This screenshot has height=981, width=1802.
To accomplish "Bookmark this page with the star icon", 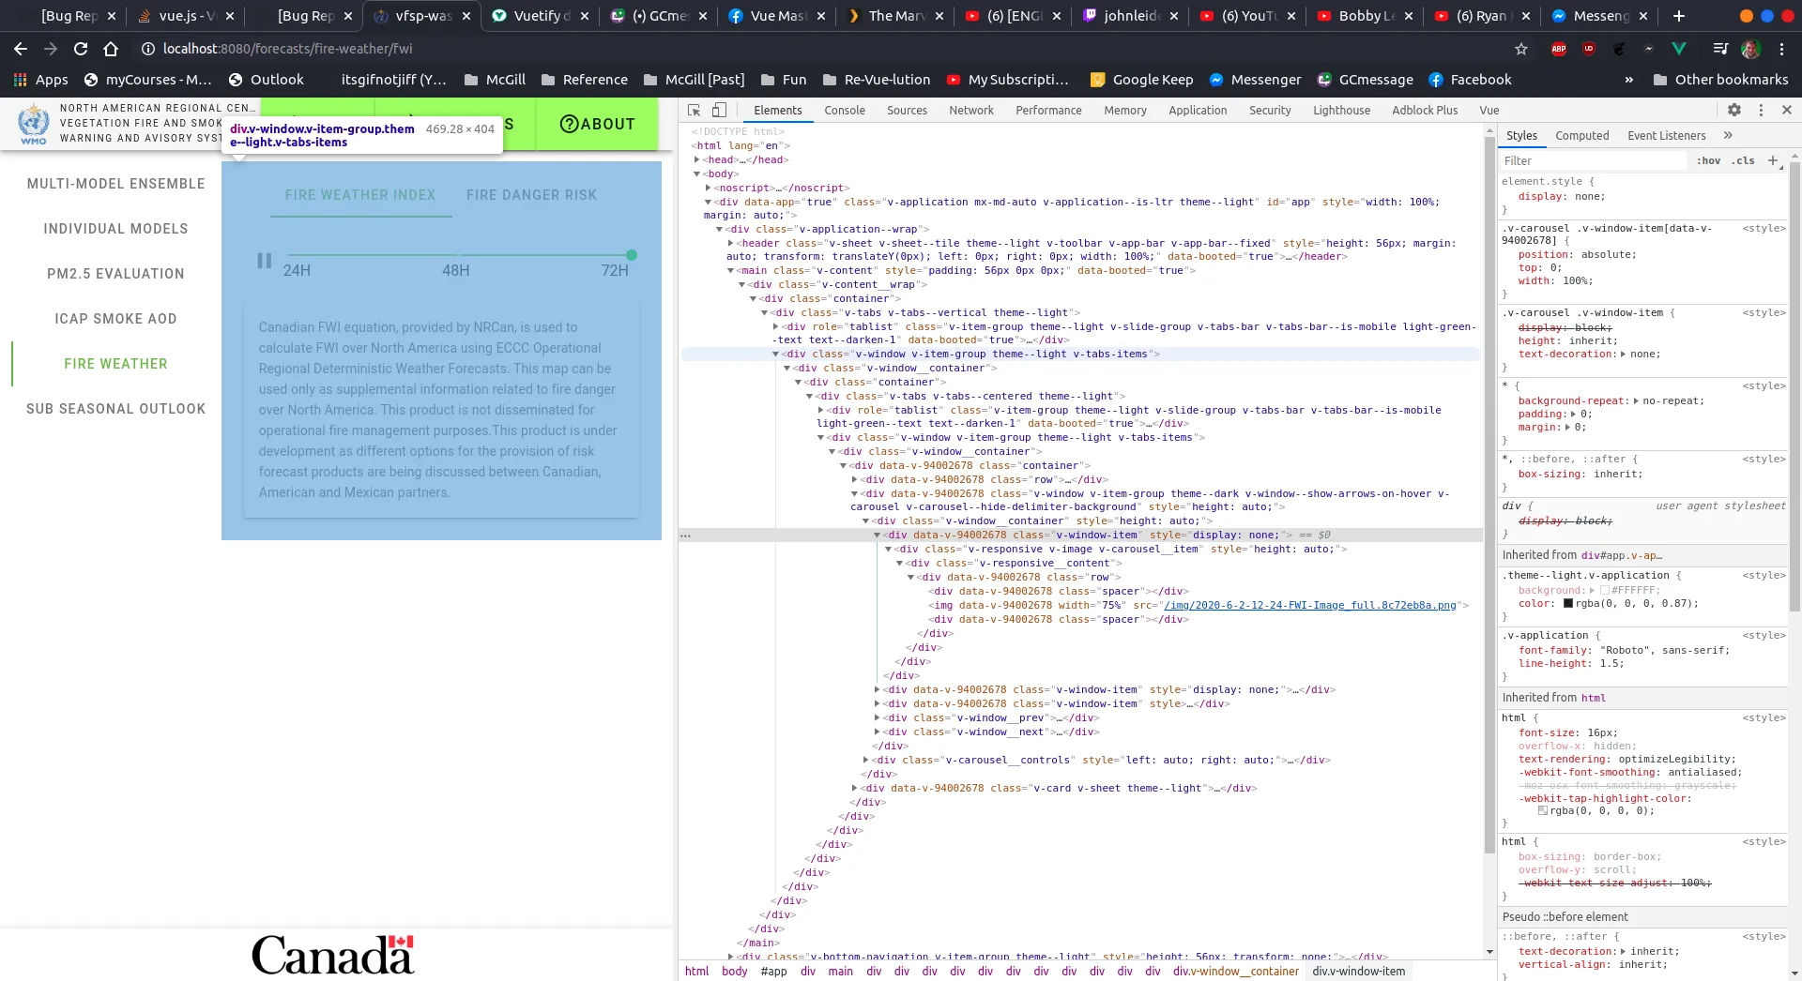I will coord(1521,49).
